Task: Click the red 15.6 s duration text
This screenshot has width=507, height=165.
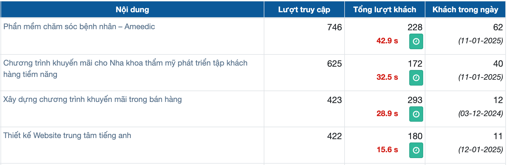Action: tap(387, 150)
